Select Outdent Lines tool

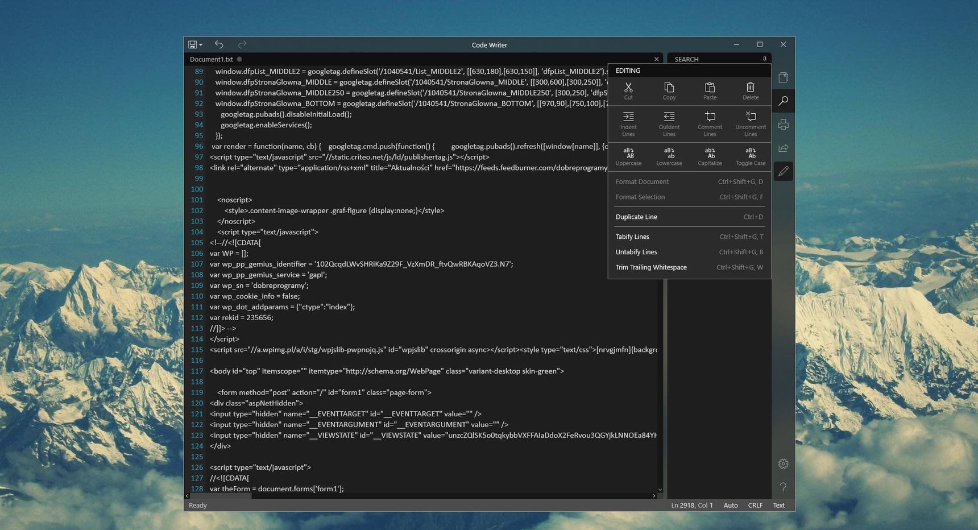click(669, 123)
